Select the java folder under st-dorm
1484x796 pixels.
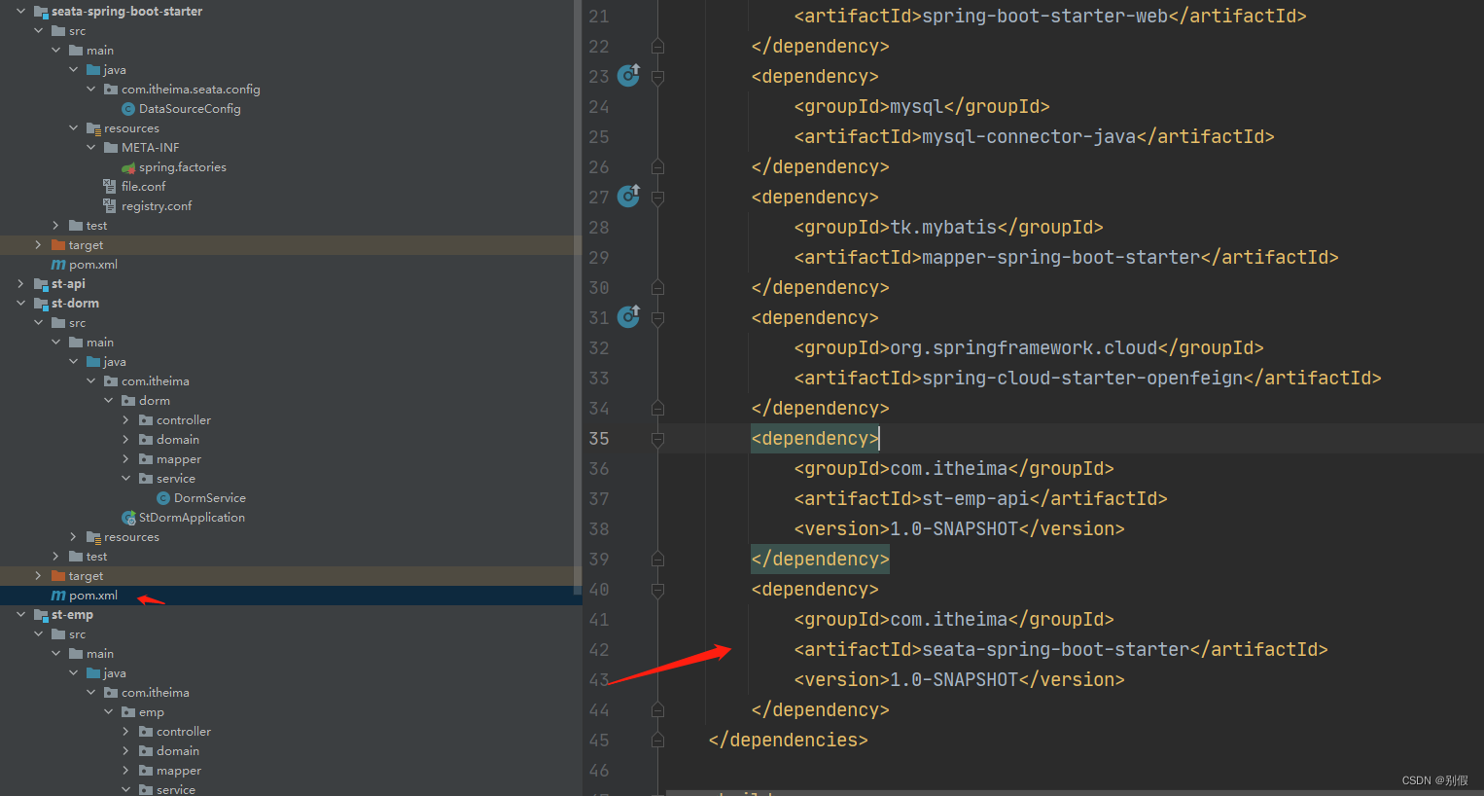click(x=106, y=362)
